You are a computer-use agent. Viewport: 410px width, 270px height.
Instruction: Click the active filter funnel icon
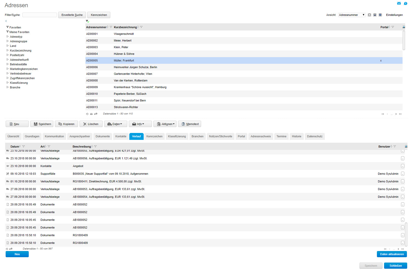[87, 21]
